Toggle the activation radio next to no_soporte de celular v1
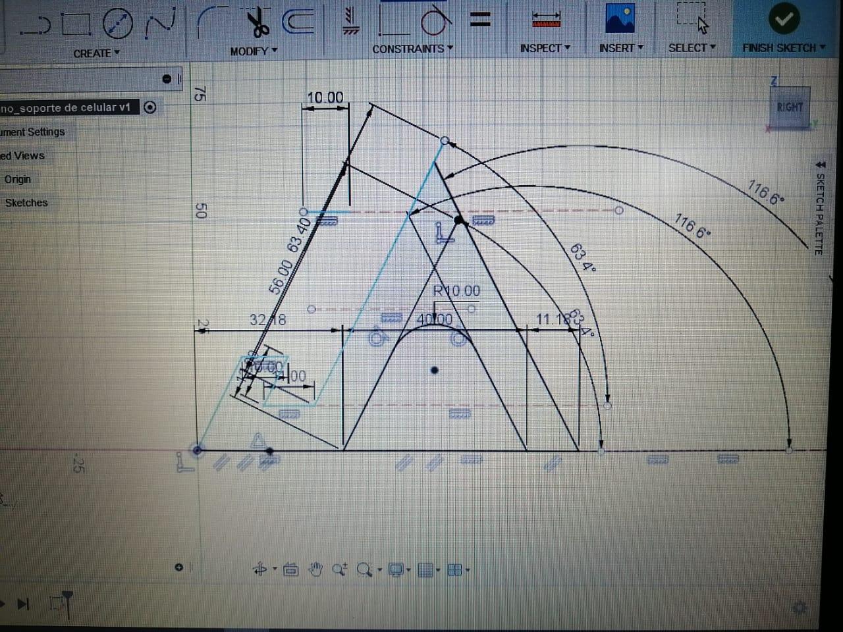Viewport: 843px width, 632px height. [x=150, y=107]
